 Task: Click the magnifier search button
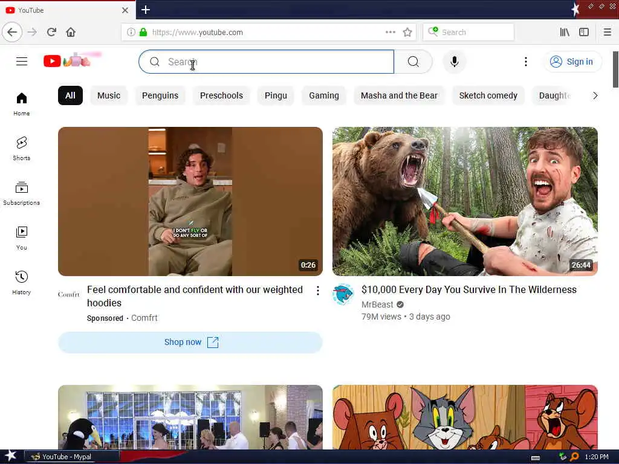pos(413,62)
